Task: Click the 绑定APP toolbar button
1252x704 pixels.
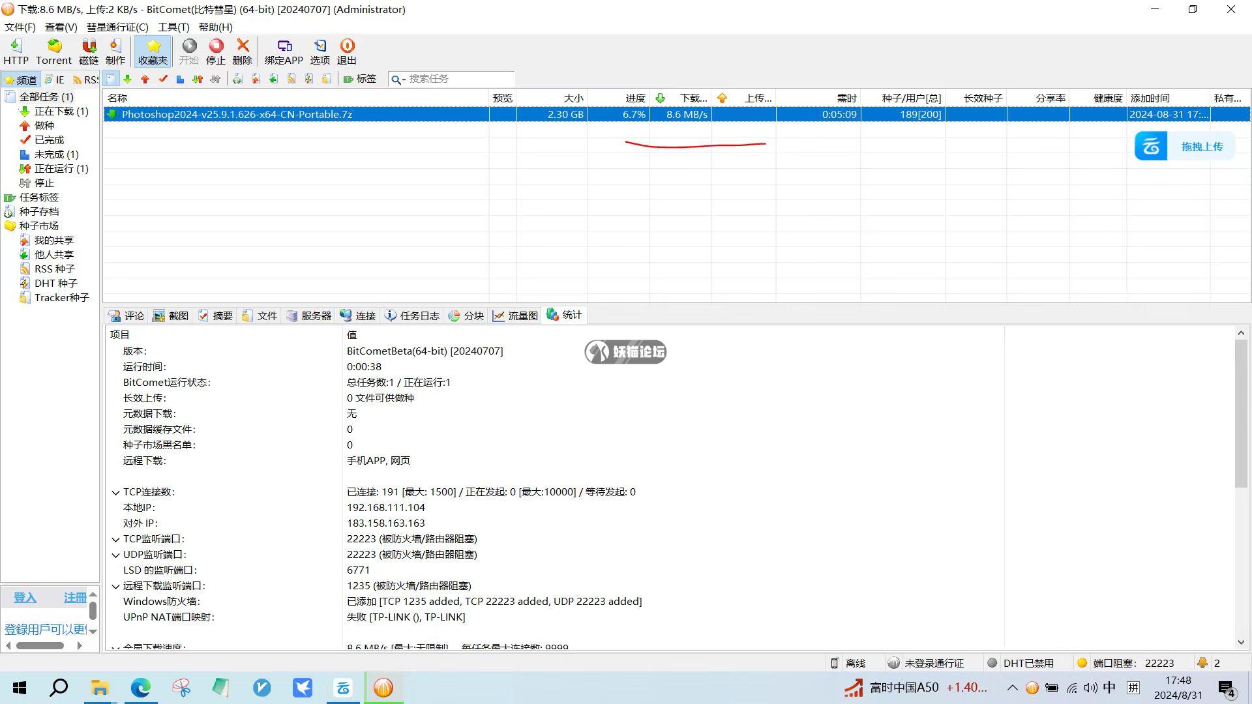Action: click(x=284, y=51)
